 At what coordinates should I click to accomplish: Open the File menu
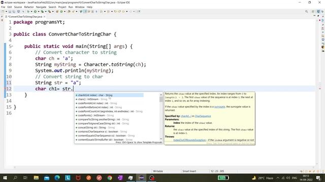3,7
